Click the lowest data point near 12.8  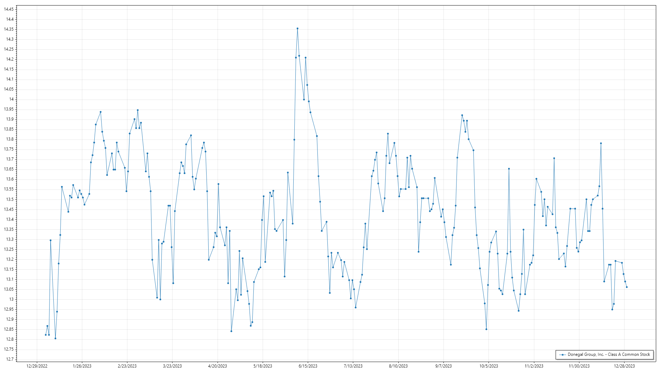(x=55, y=339)
